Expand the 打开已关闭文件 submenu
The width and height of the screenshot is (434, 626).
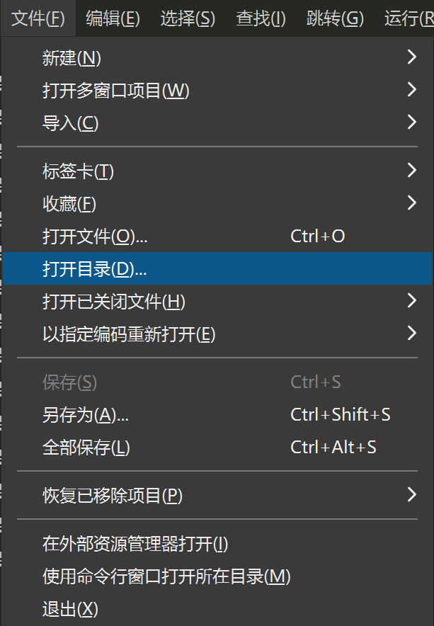tap(413, 301)
